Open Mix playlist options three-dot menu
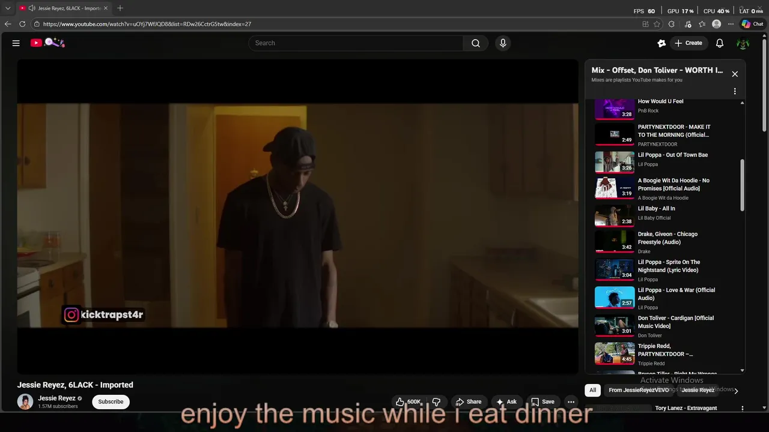 735,91
